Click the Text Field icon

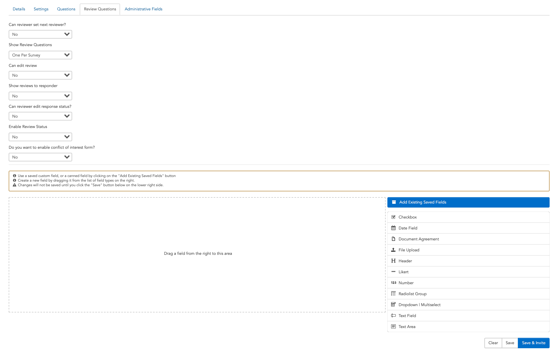click(x=393, y=315)
